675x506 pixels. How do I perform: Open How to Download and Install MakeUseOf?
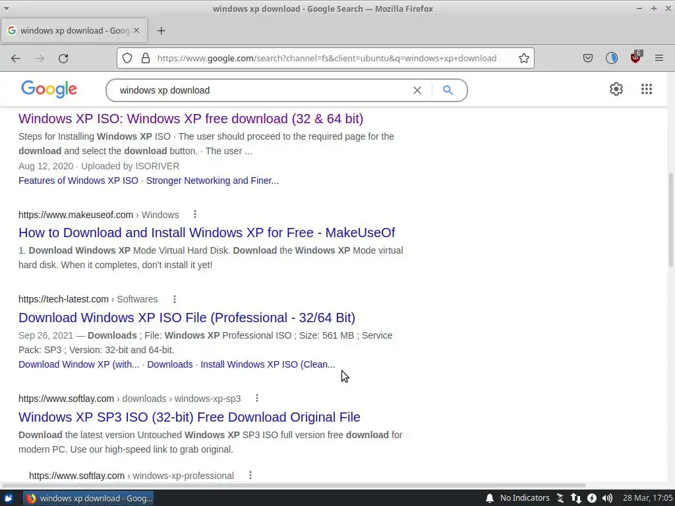[x=206, y=233]
